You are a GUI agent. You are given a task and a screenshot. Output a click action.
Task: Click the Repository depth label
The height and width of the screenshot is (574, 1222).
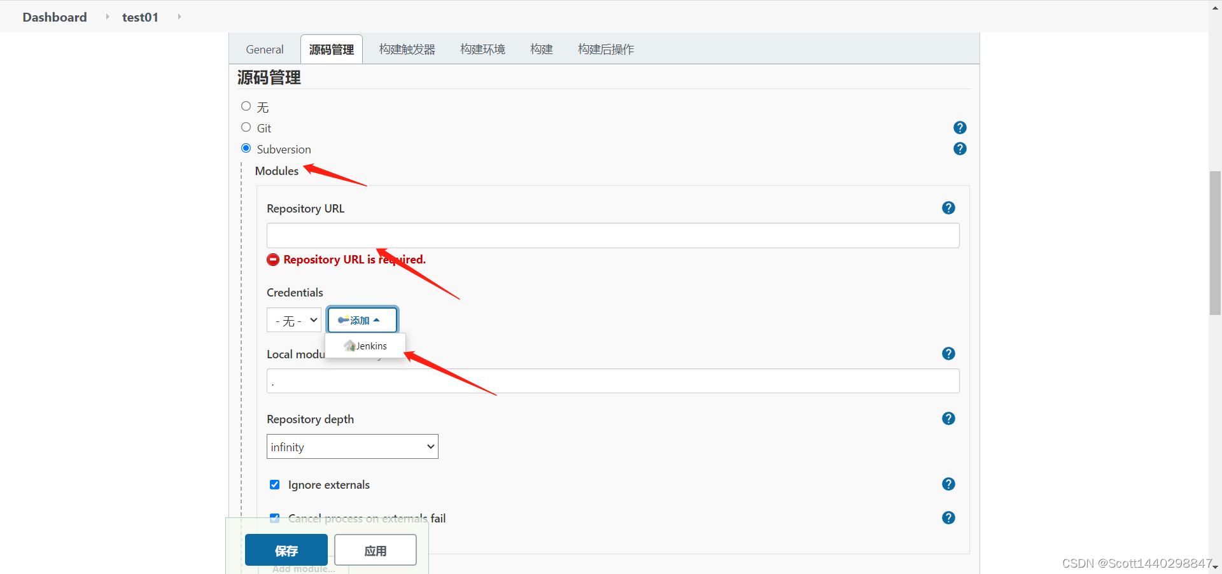(311, 419)
